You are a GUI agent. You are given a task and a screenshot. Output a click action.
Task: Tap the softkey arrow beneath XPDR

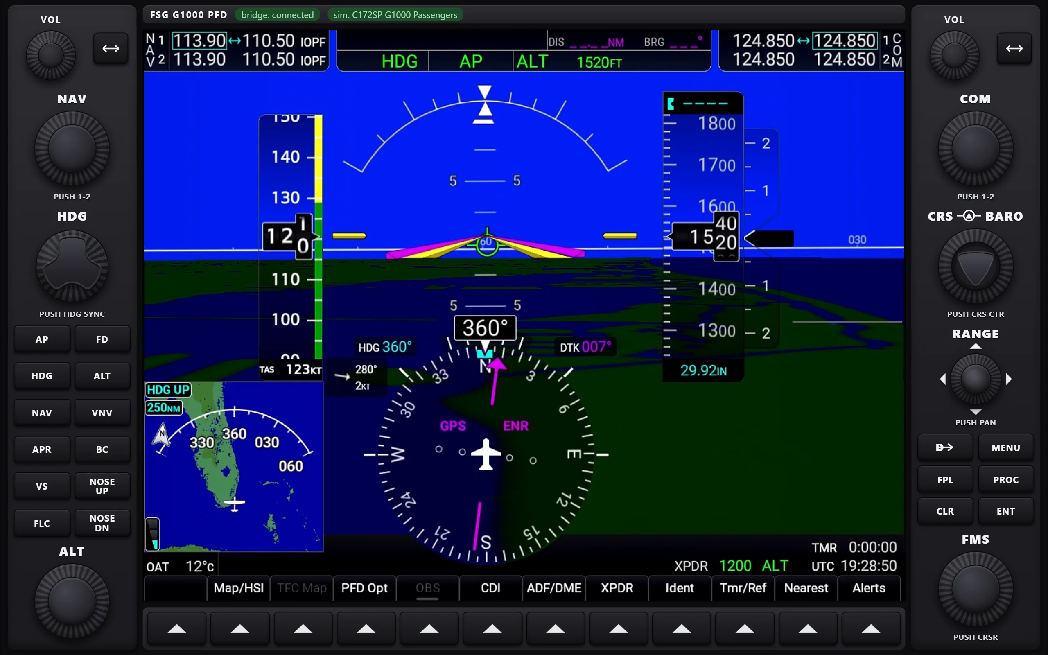click(619, 628)
